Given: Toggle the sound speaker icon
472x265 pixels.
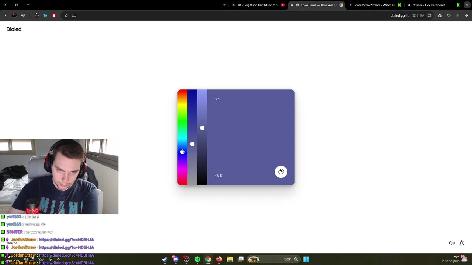Looking at the screenshot, I should click(x=452, y=243).
